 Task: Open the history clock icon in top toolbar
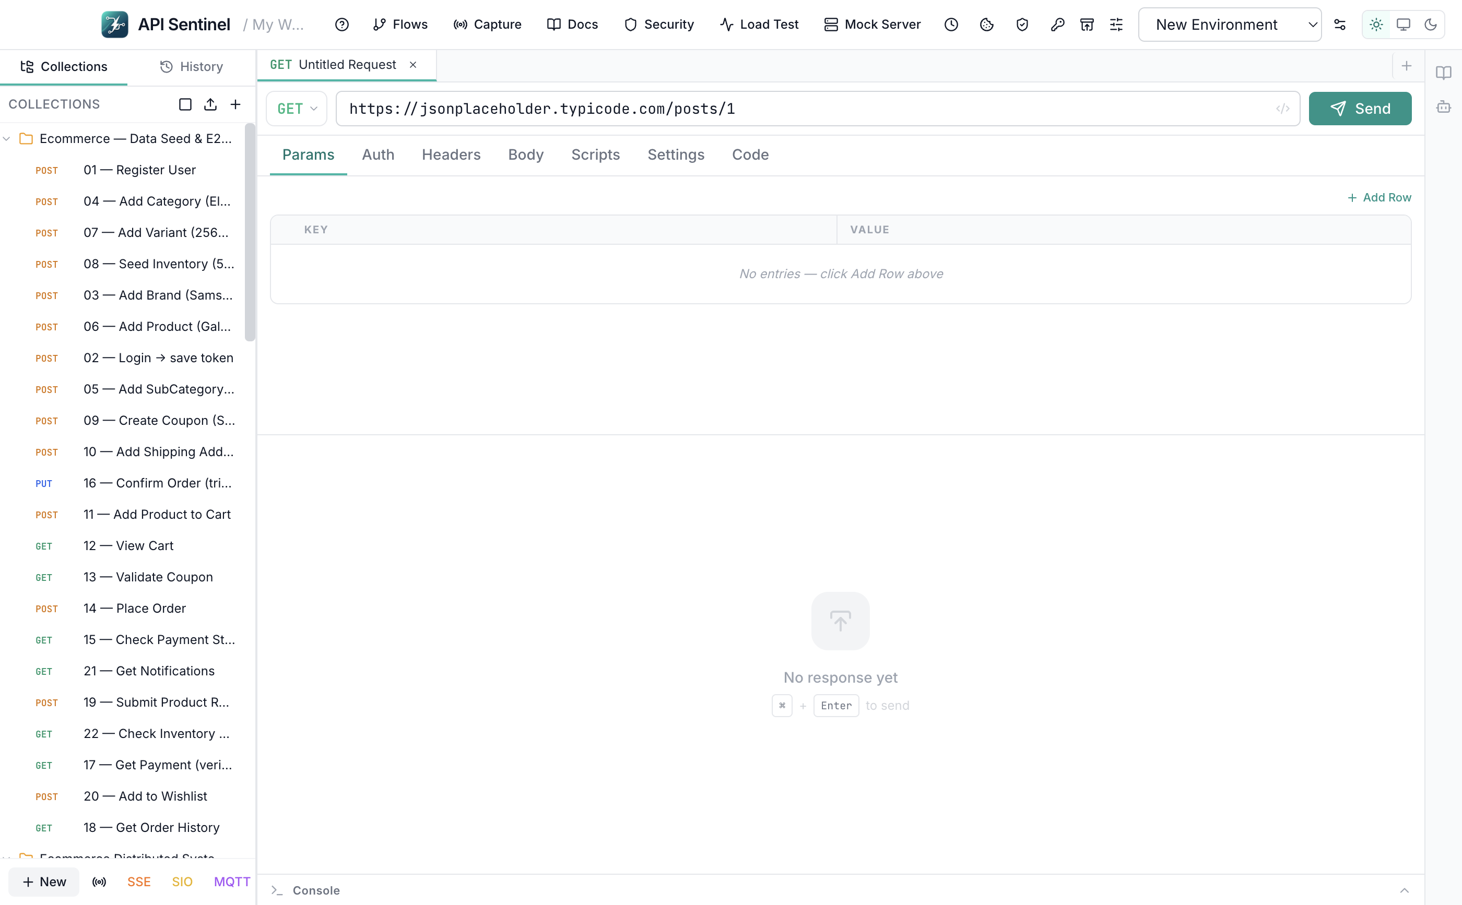pyautogui.click(x=951, y=25)
